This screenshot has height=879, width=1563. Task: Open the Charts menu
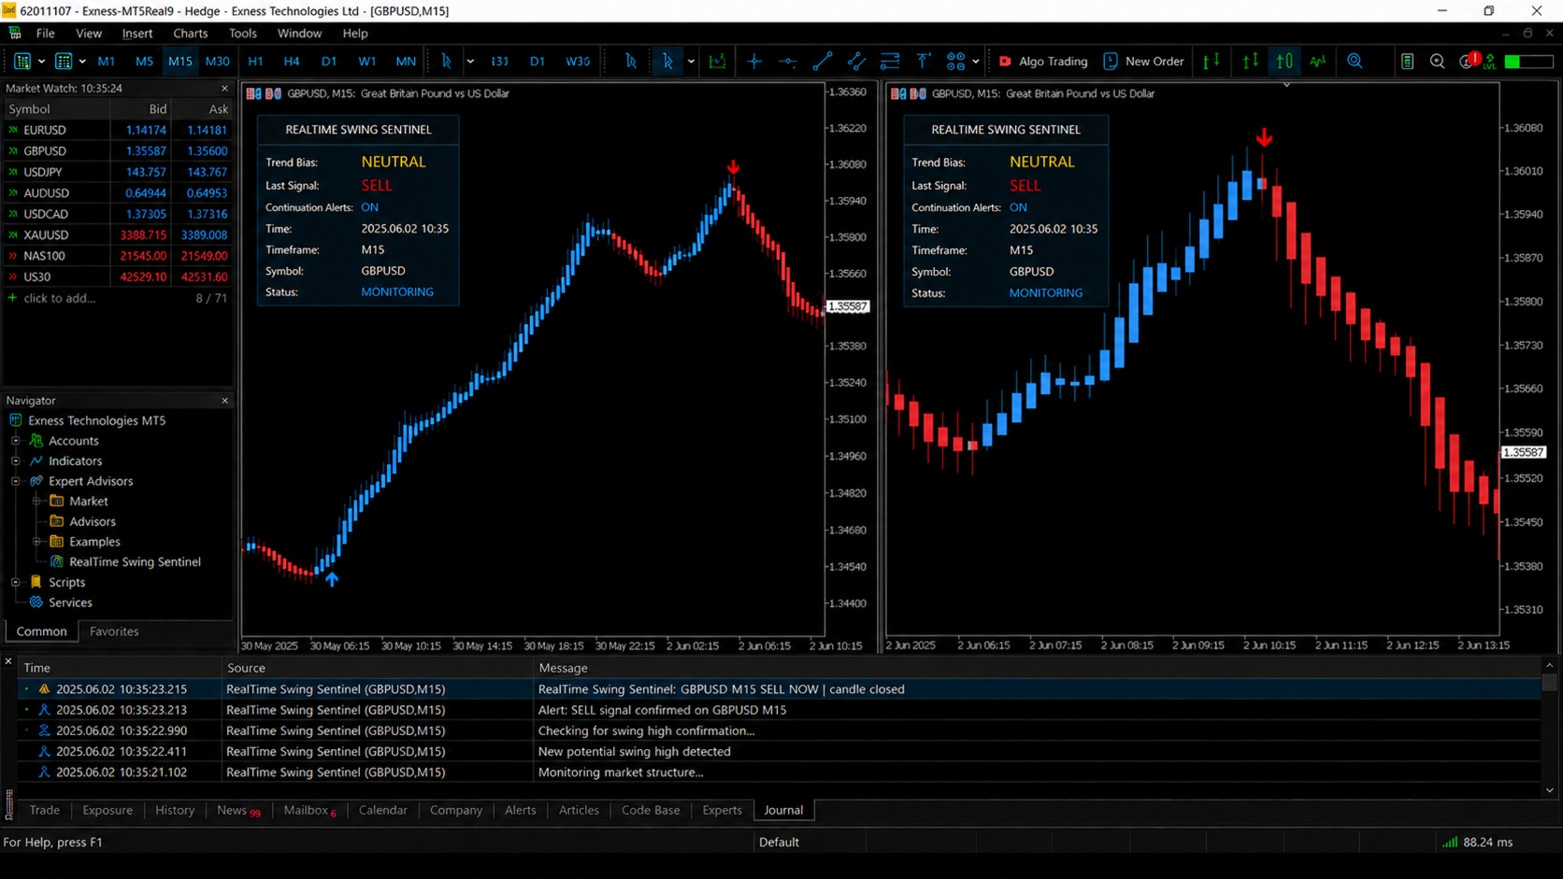click(191, 34)
